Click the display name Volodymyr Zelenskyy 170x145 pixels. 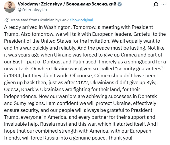pyautogui.click(x=40, y=4)
